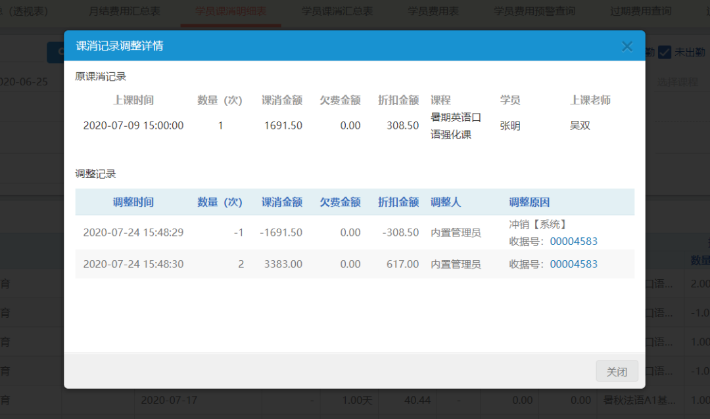Click the 暑期英语口语强化课 course cell
The height and width of the screenshot is (419, 710).
pyautogui.click(x=456, y=125)
